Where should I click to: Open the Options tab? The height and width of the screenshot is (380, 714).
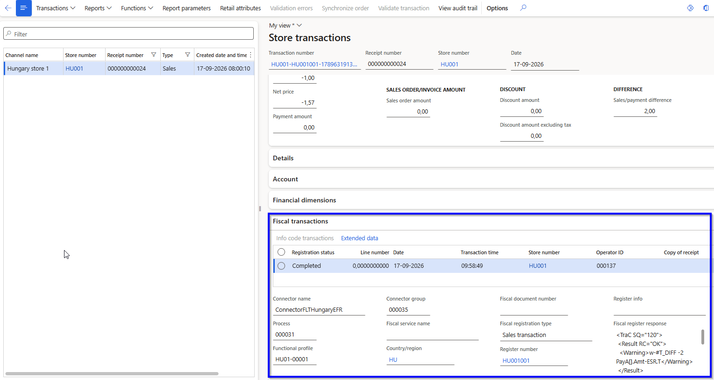pyautogui.click(x=497, y=8)
